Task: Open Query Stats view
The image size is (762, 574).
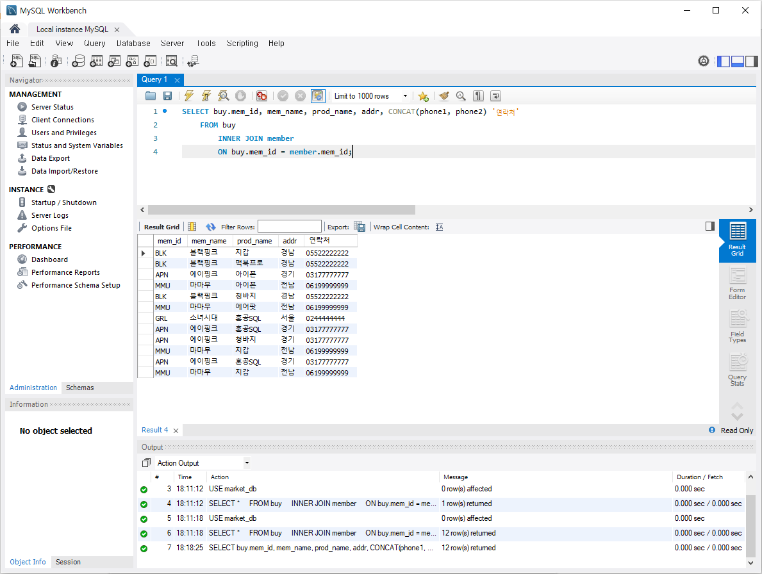Action: tap(737, 370)
